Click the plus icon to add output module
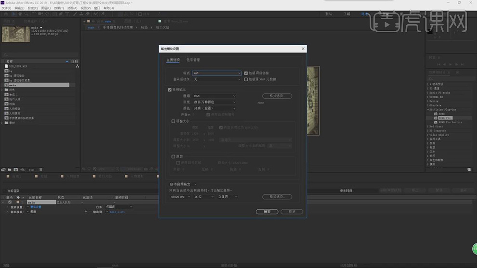 [x=86, y=211]
